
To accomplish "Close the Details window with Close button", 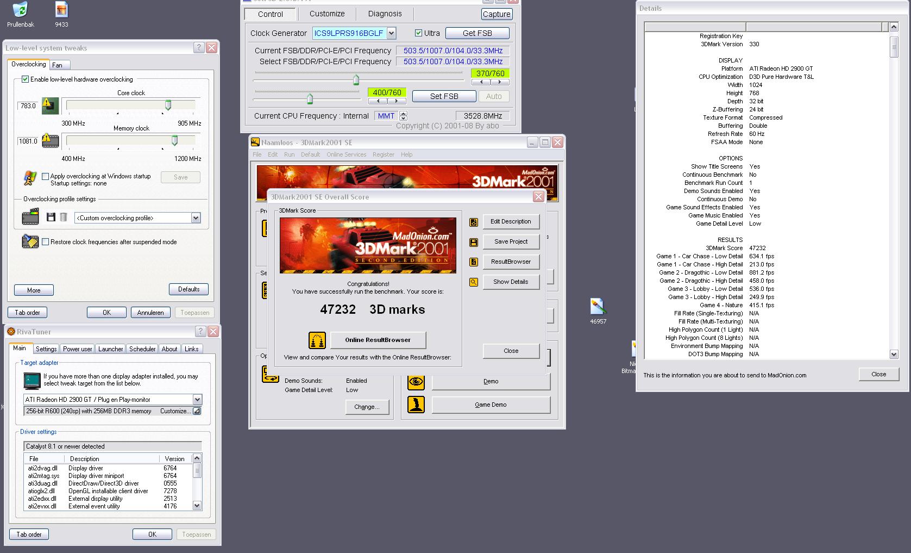I will click(x=878, y=374).
